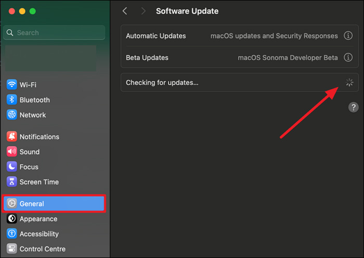Screen dimensions: 364x258
Task: Open Screen Time settings
Action: click(54, 182)
